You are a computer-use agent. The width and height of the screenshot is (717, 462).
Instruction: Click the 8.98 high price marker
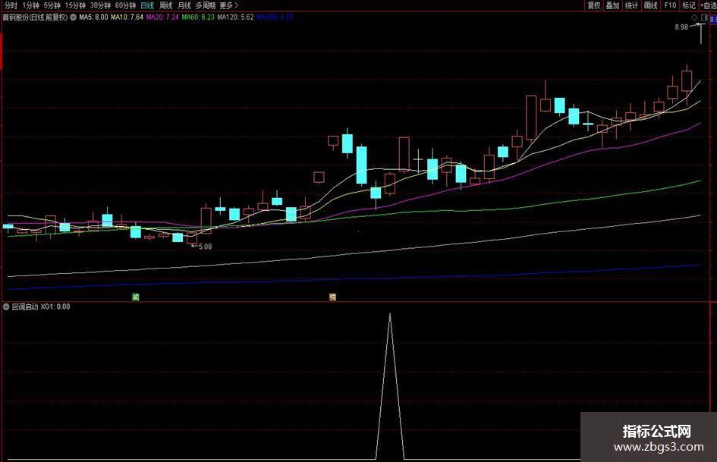click(x=681, y=27)
